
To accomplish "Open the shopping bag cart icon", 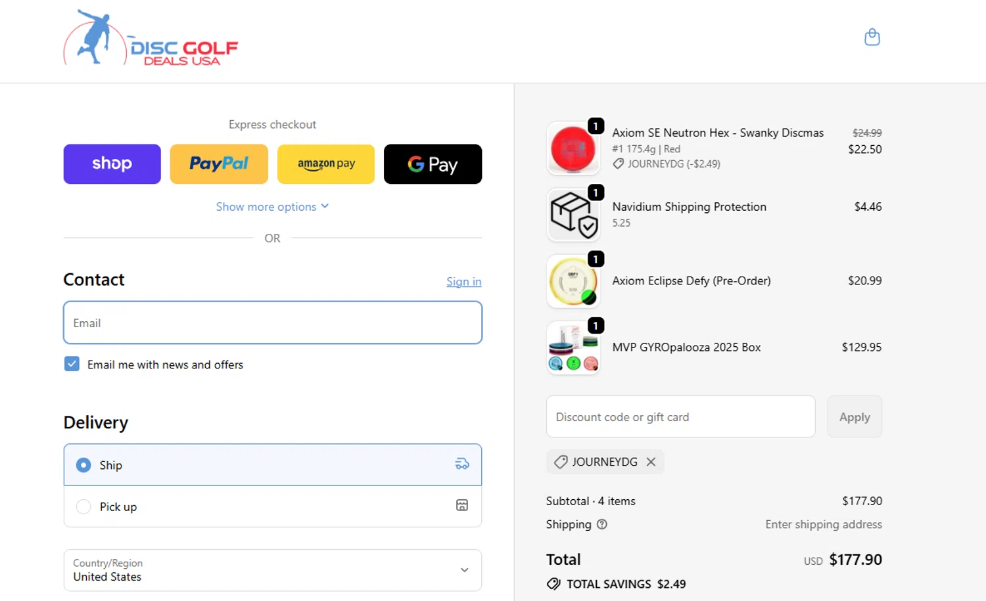I will [x=872, y=37].
